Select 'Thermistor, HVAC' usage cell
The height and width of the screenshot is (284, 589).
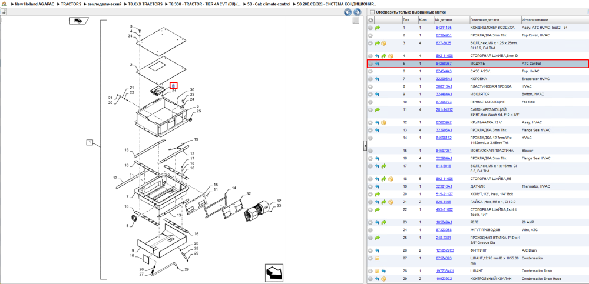click(535, 186)
